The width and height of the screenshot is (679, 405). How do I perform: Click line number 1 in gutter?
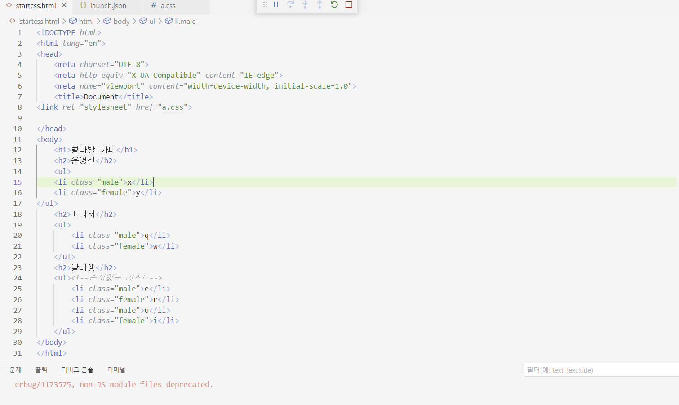point(19,33)
